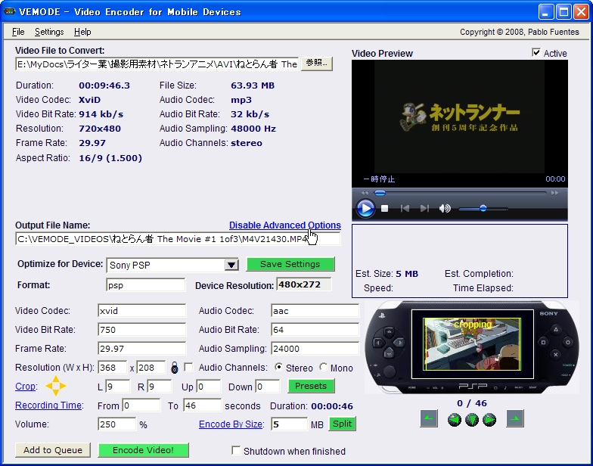Click the fast-forward icon at seek bar end
Viewport: 593px width, 466px height.
[x=554, y=193]
